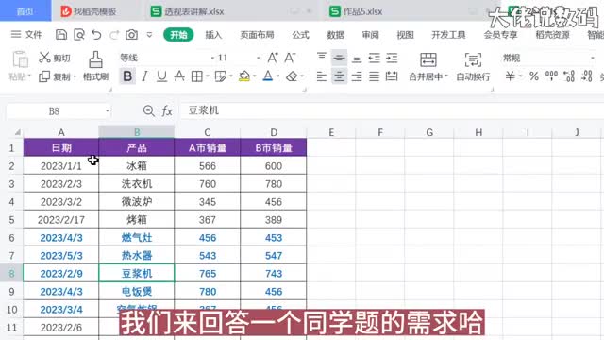Viewport: 604px width, 340px height.
Task: Open the 开发工具 tab
Action: point(448,35)
